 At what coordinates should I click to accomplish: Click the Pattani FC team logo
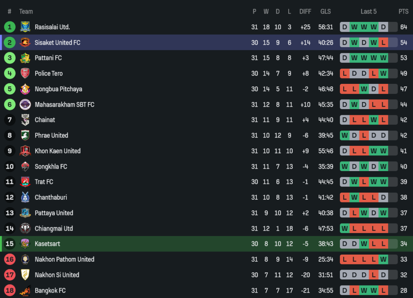click(x=25, y=58)
